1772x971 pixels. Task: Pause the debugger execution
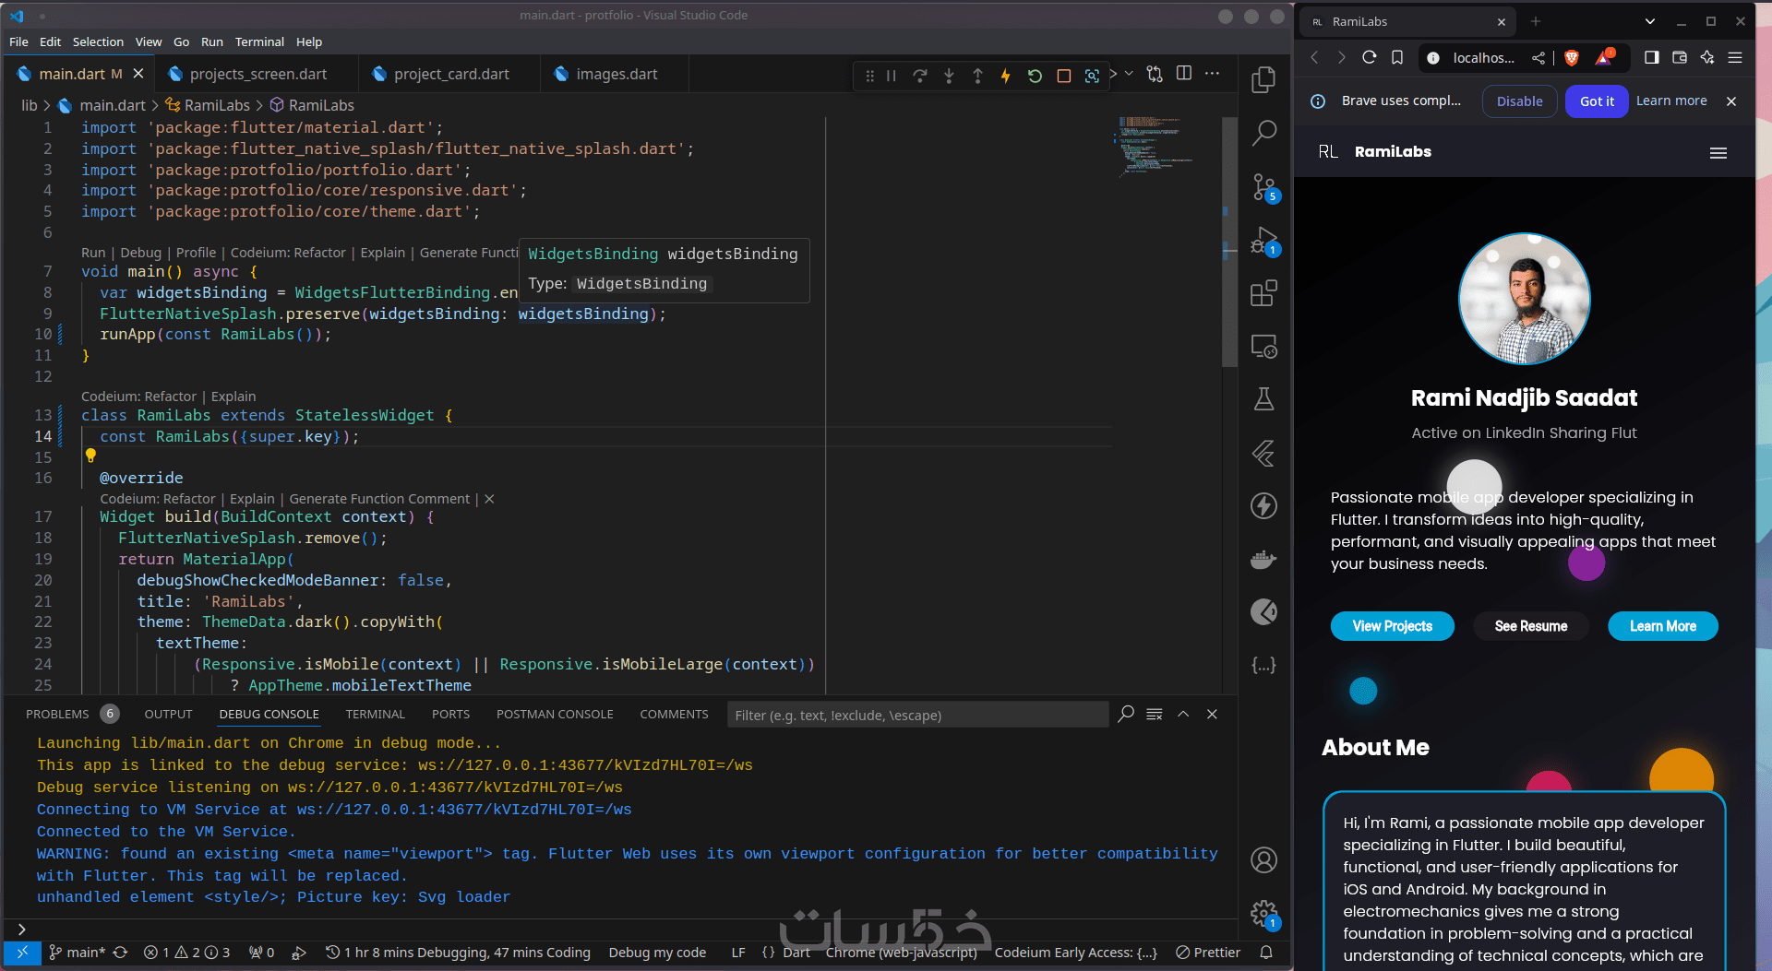point(892,76)
